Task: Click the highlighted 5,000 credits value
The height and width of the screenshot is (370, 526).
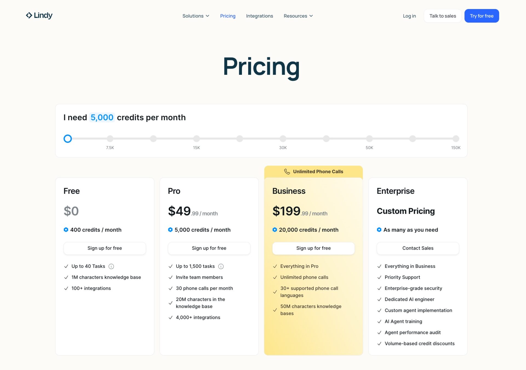Action: [x=102, y=117]
